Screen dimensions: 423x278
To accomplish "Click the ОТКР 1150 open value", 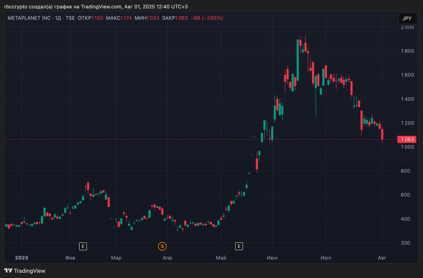I will pos(90,18).
